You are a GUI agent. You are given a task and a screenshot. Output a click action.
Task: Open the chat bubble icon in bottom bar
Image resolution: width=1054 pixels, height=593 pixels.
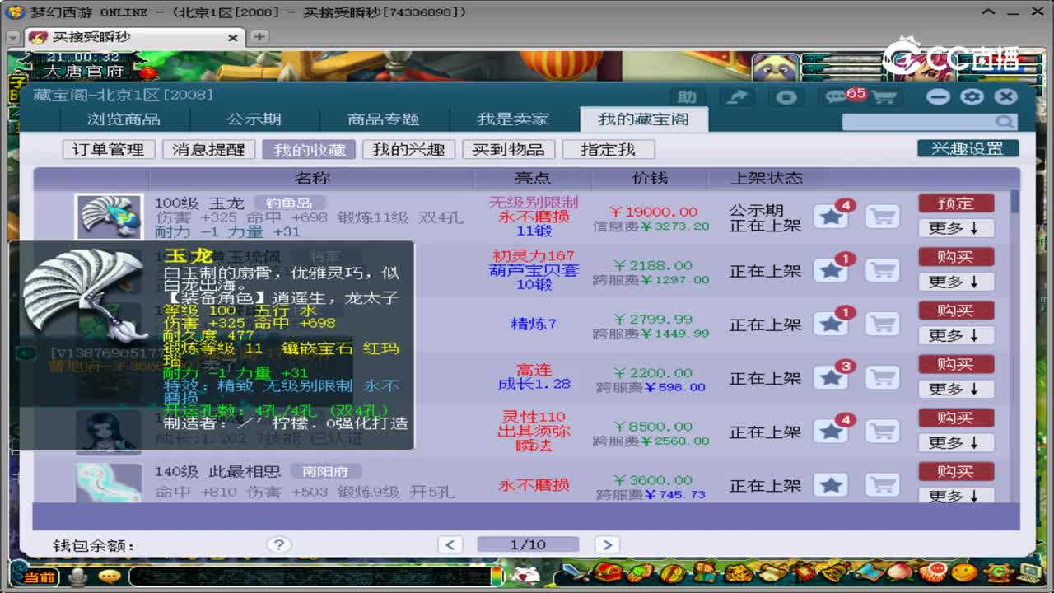click(x=110, y=577)
